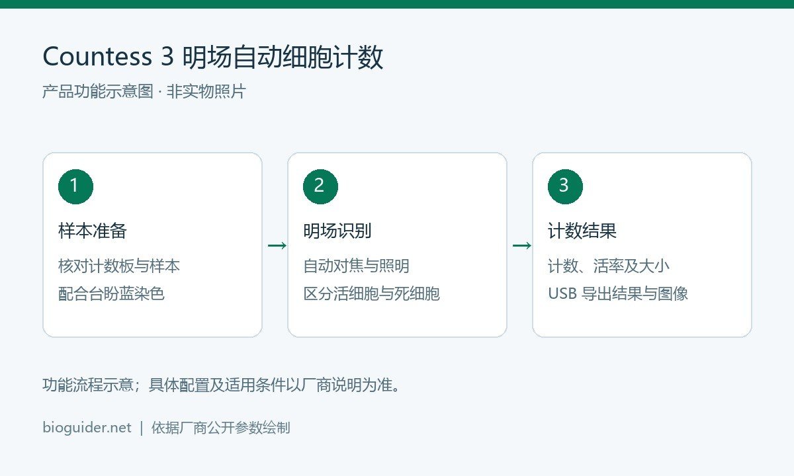Click the text "依据厂商公开参数绘制"

coord(220,428)
